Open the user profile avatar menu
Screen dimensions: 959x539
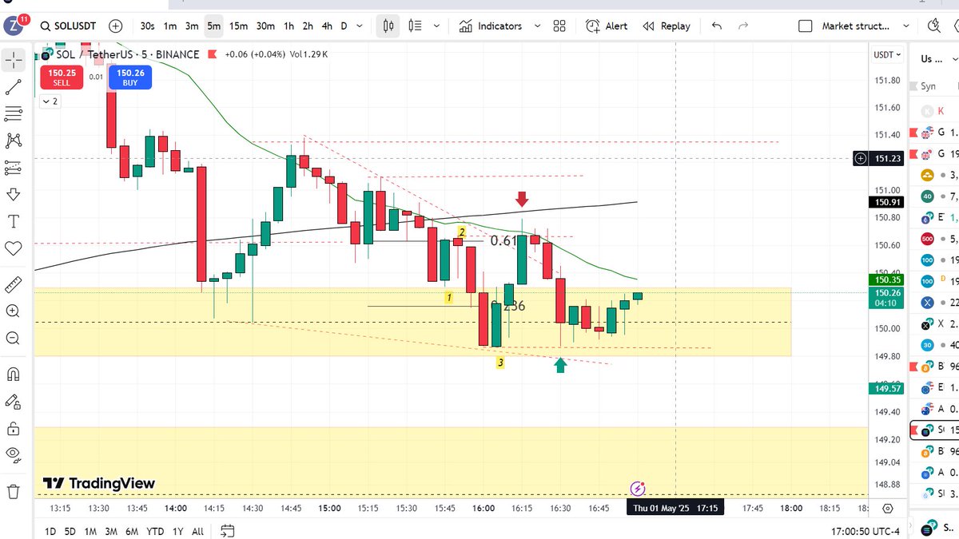[14, 26]
